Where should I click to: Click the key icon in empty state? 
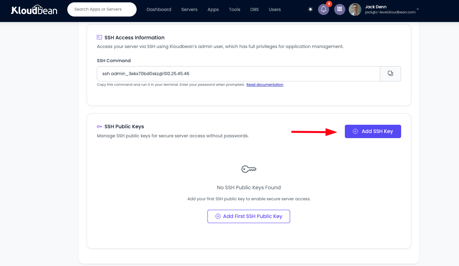(x=249, y=169)
